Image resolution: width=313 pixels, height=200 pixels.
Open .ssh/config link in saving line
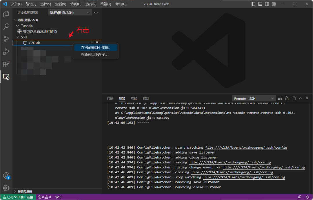click(x=230, y=162)
